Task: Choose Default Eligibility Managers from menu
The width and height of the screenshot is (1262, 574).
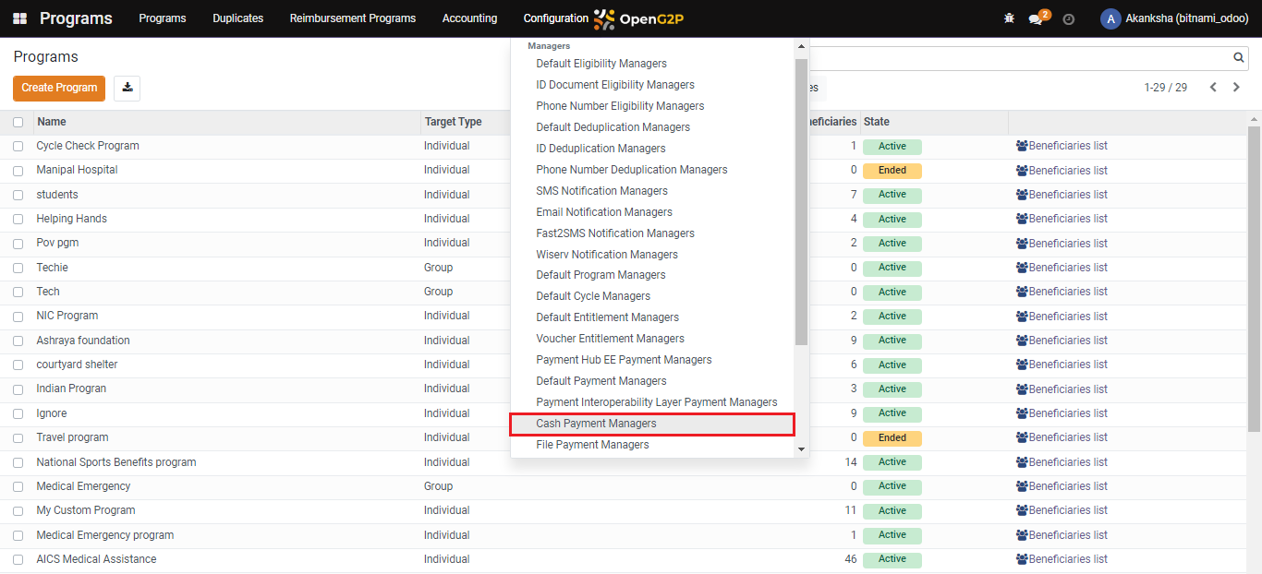Action: click(x=601, y=64)
